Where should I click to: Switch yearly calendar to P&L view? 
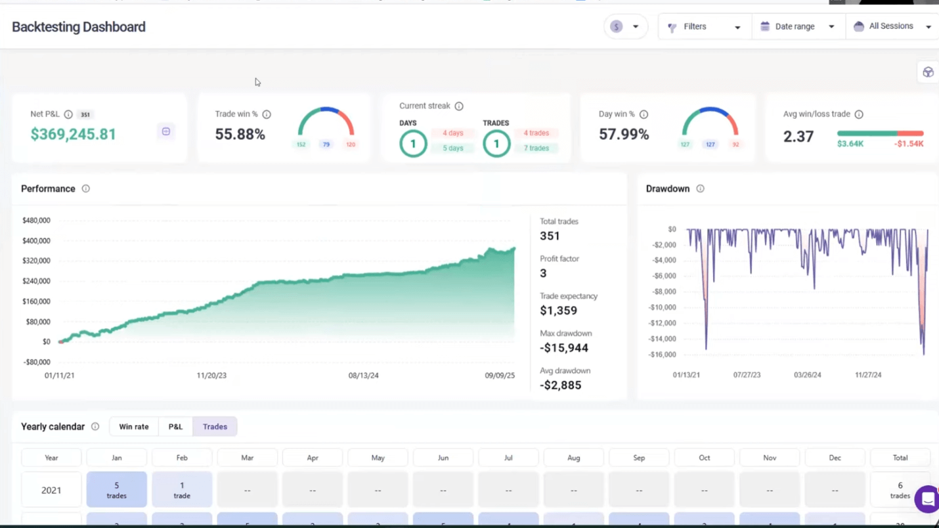pyautogui.click(x=175, y=427)
